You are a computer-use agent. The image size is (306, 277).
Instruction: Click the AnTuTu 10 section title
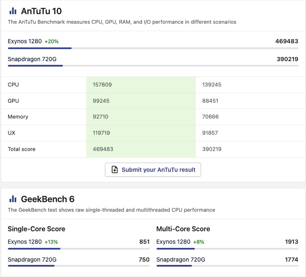coord(41,11)
